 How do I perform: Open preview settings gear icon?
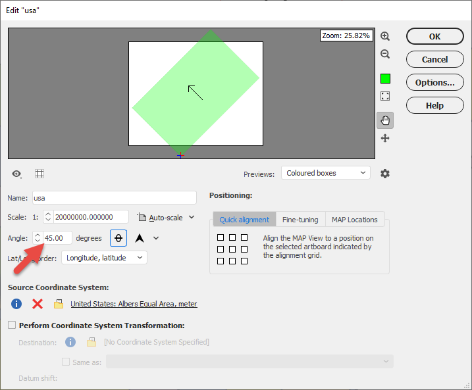385,174
